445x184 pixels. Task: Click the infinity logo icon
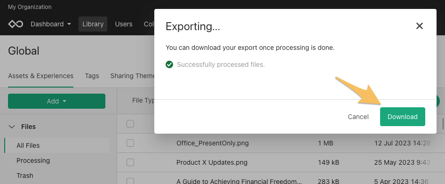[x=16, y=24]
